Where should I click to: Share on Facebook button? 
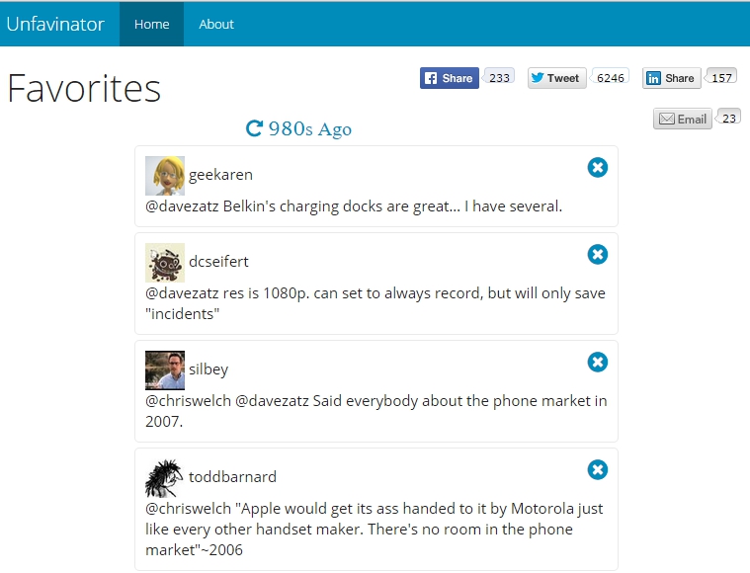tap(450, 78)
